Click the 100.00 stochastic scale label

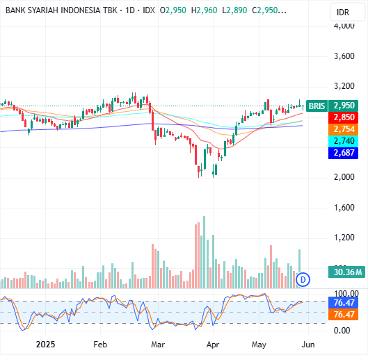point(346,293)
